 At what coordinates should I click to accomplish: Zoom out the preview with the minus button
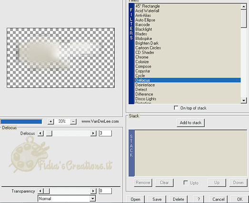click(x=73, y=122)
